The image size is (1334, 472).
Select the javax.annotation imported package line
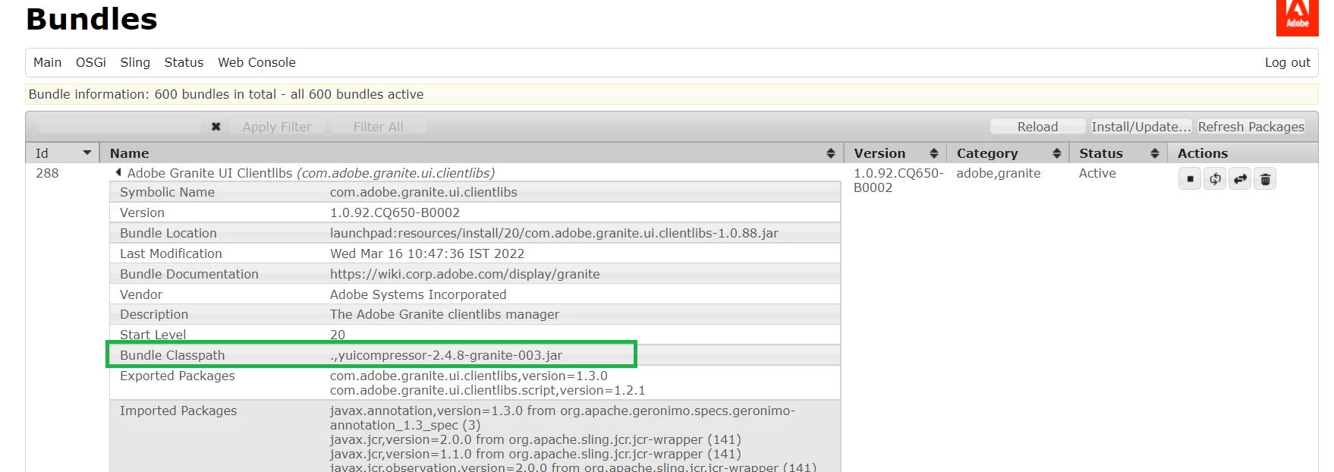(x=562, y=418)
